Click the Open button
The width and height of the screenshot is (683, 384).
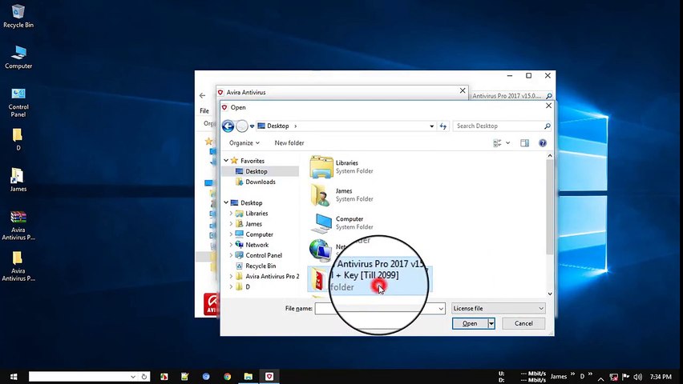[x=470, y=323]
